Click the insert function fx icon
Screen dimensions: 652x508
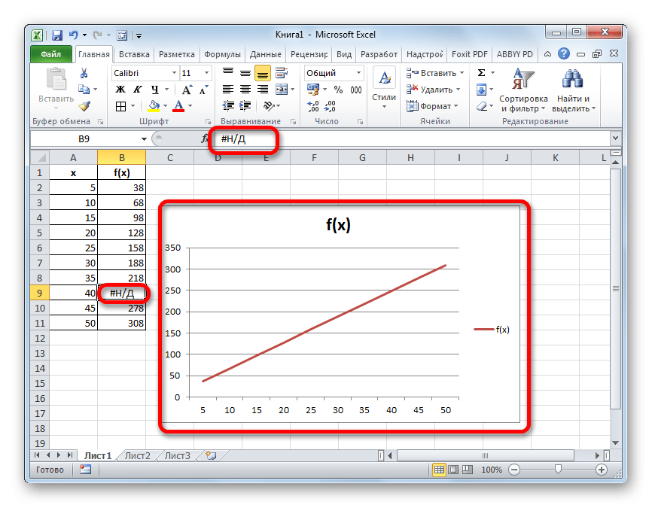tap(204, 138)
